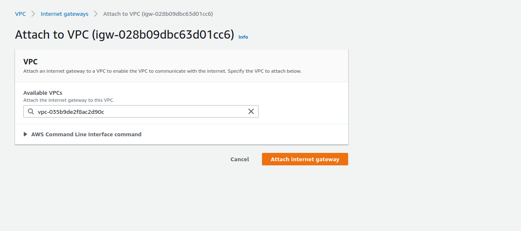This screenshot has width=521, height=231.
Task: Click the Attach internet gateway button
Action: (305, 159)
